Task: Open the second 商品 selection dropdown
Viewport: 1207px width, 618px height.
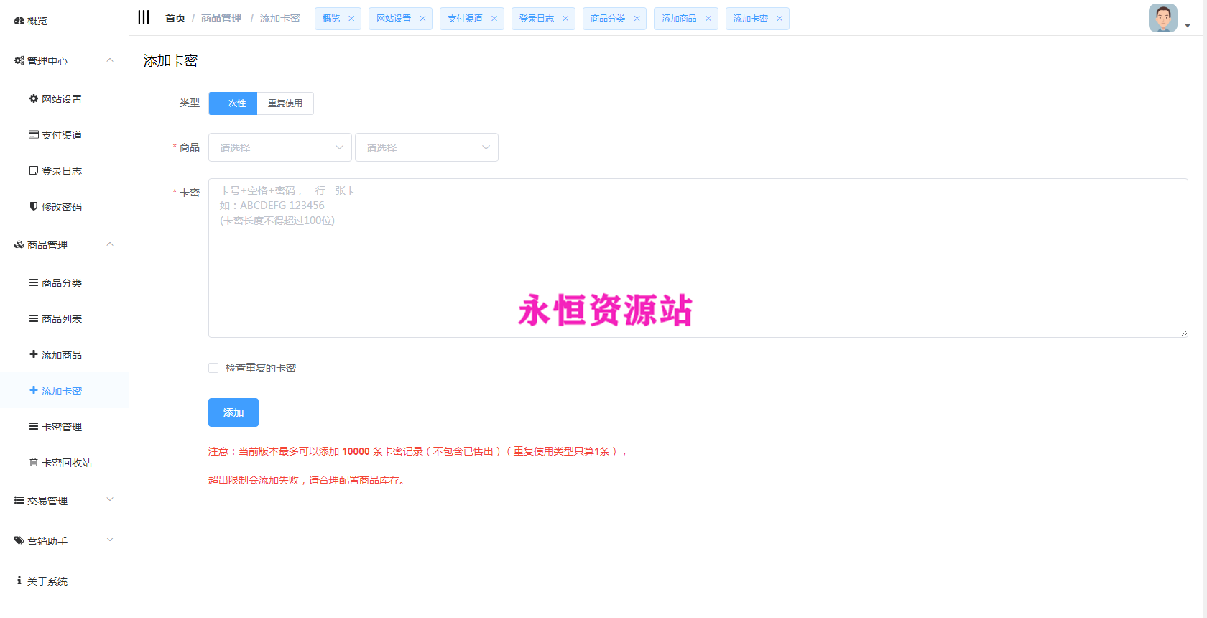Action: pos(427,147)
